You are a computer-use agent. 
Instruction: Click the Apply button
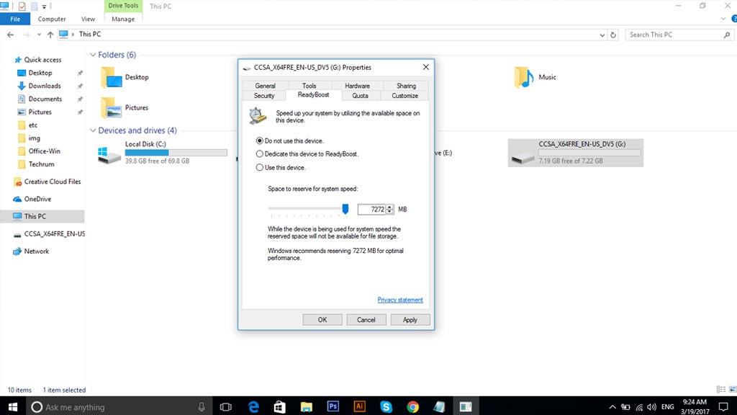tap(410, 320)
